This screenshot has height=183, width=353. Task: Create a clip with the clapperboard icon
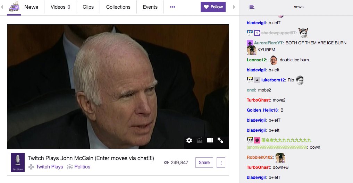point(200,140)
